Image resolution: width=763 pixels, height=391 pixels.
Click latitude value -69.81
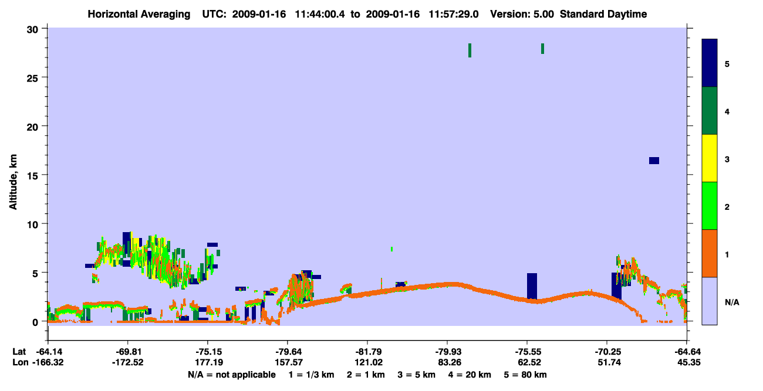pos(127,352)
